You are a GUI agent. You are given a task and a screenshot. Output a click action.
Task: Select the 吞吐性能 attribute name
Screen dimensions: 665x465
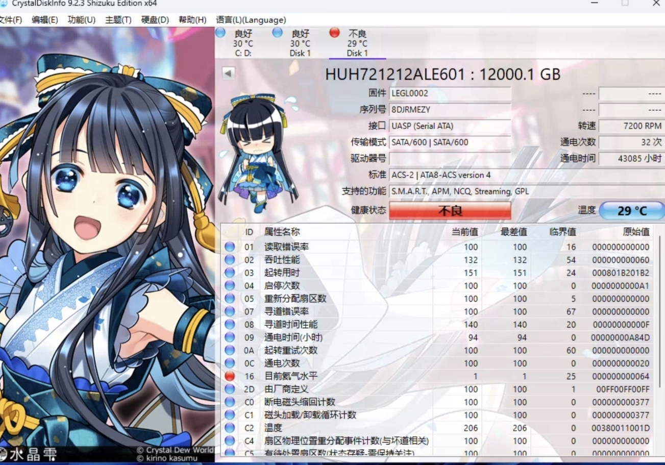tap(282, 260)
